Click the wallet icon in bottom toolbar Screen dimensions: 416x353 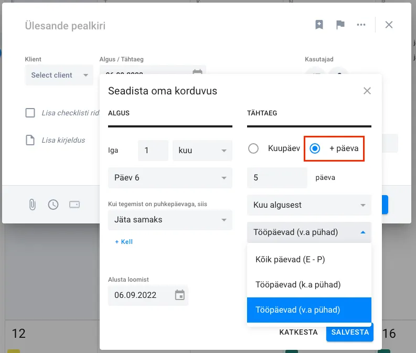[74, 205]
